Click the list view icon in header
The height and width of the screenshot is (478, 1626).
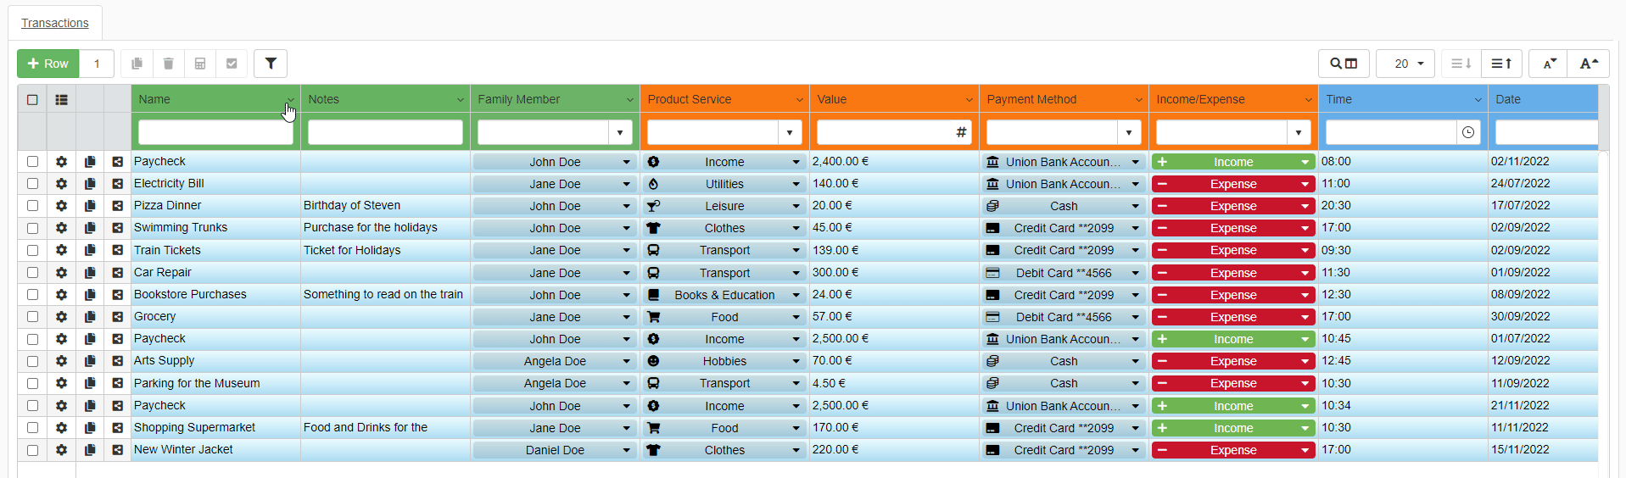[61, 100]
